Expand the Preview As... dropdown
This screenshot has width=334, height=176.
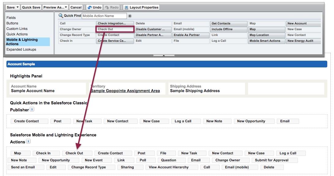[66, 7]
